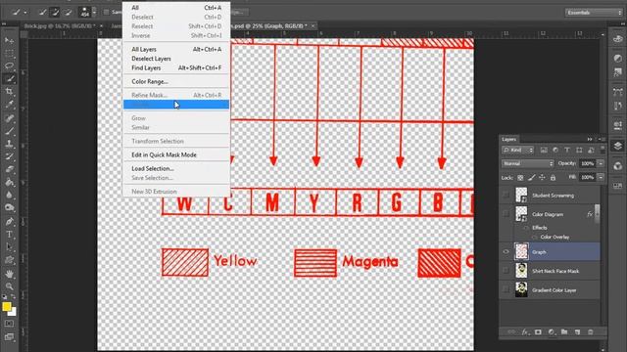Image resolution: width=627 pixels, height=352 pixels.
Task: Click the Opacity 100% input field
Action: click(588, 163)
